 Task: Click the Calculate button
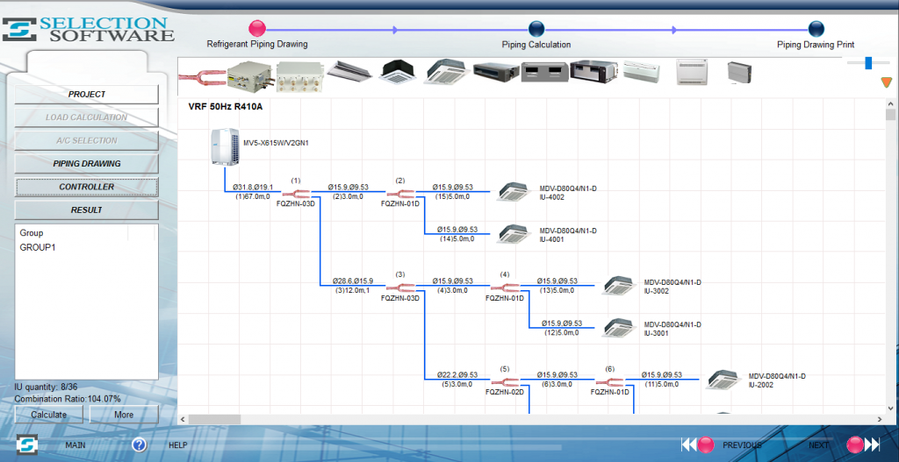49,415
